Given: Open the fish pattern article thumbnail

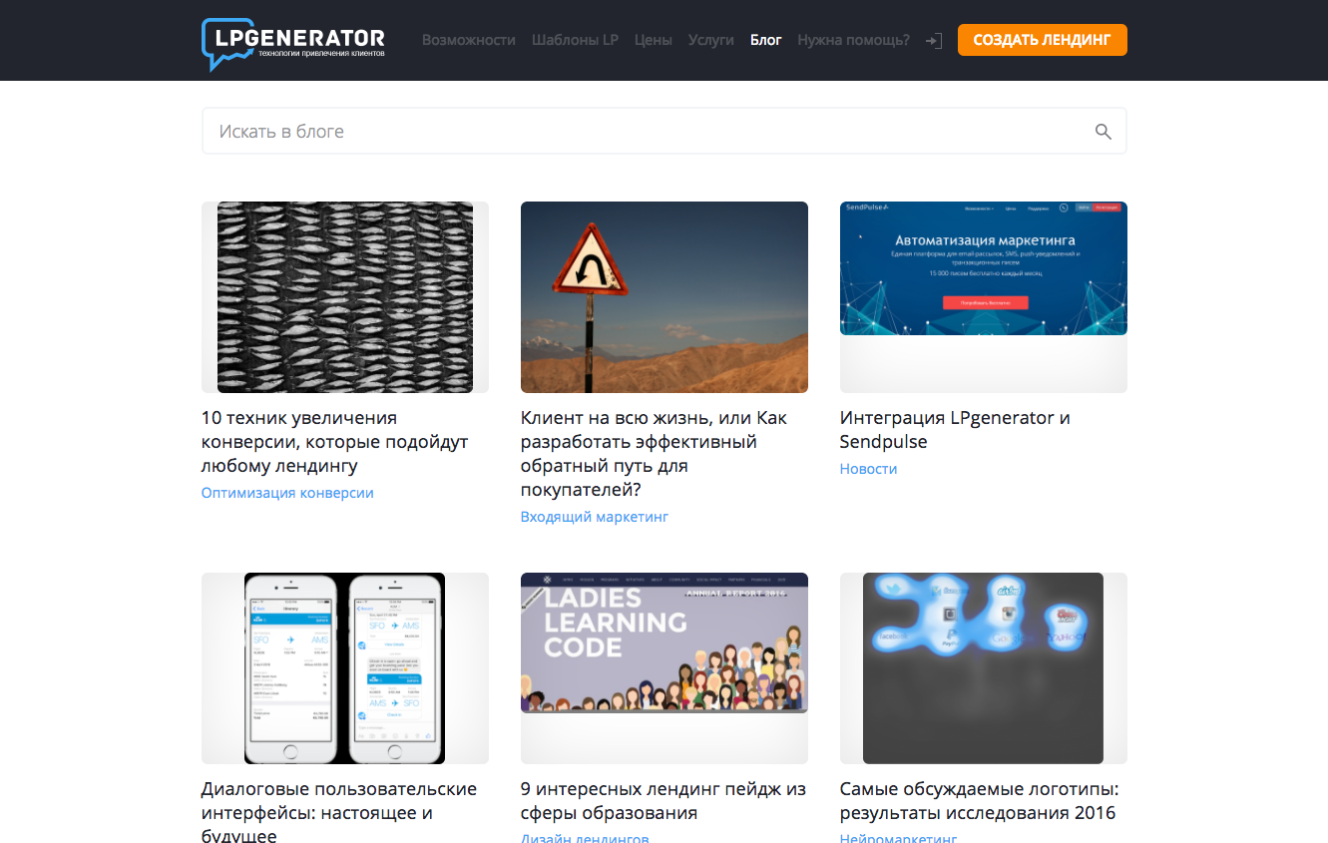Looking at the screenshot, I should pyautogui.click(x=345, y=297).
